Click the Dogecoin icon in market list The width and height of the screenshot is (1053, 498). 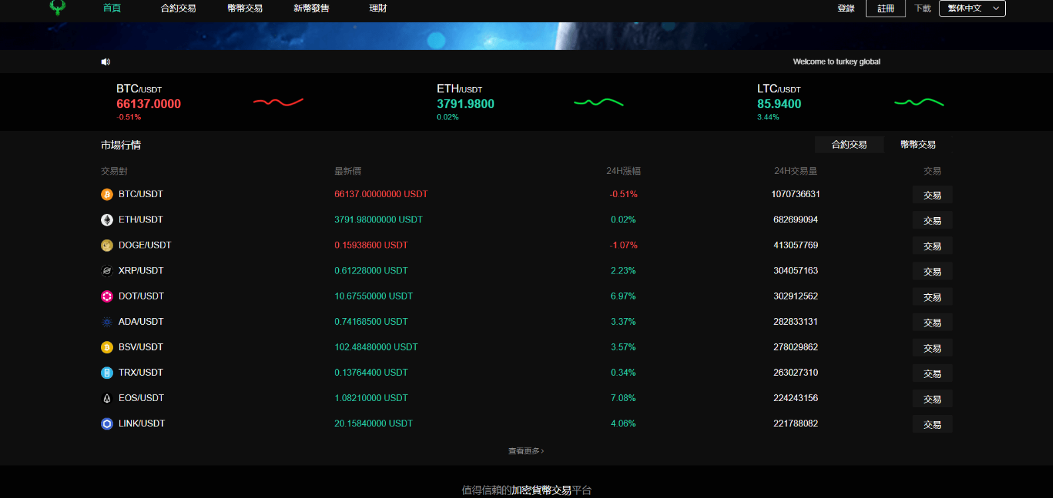107,246
